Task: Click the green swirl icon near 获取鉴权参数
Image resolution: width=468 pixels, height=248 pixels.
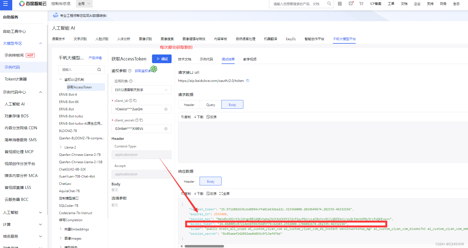Action: 154,69
